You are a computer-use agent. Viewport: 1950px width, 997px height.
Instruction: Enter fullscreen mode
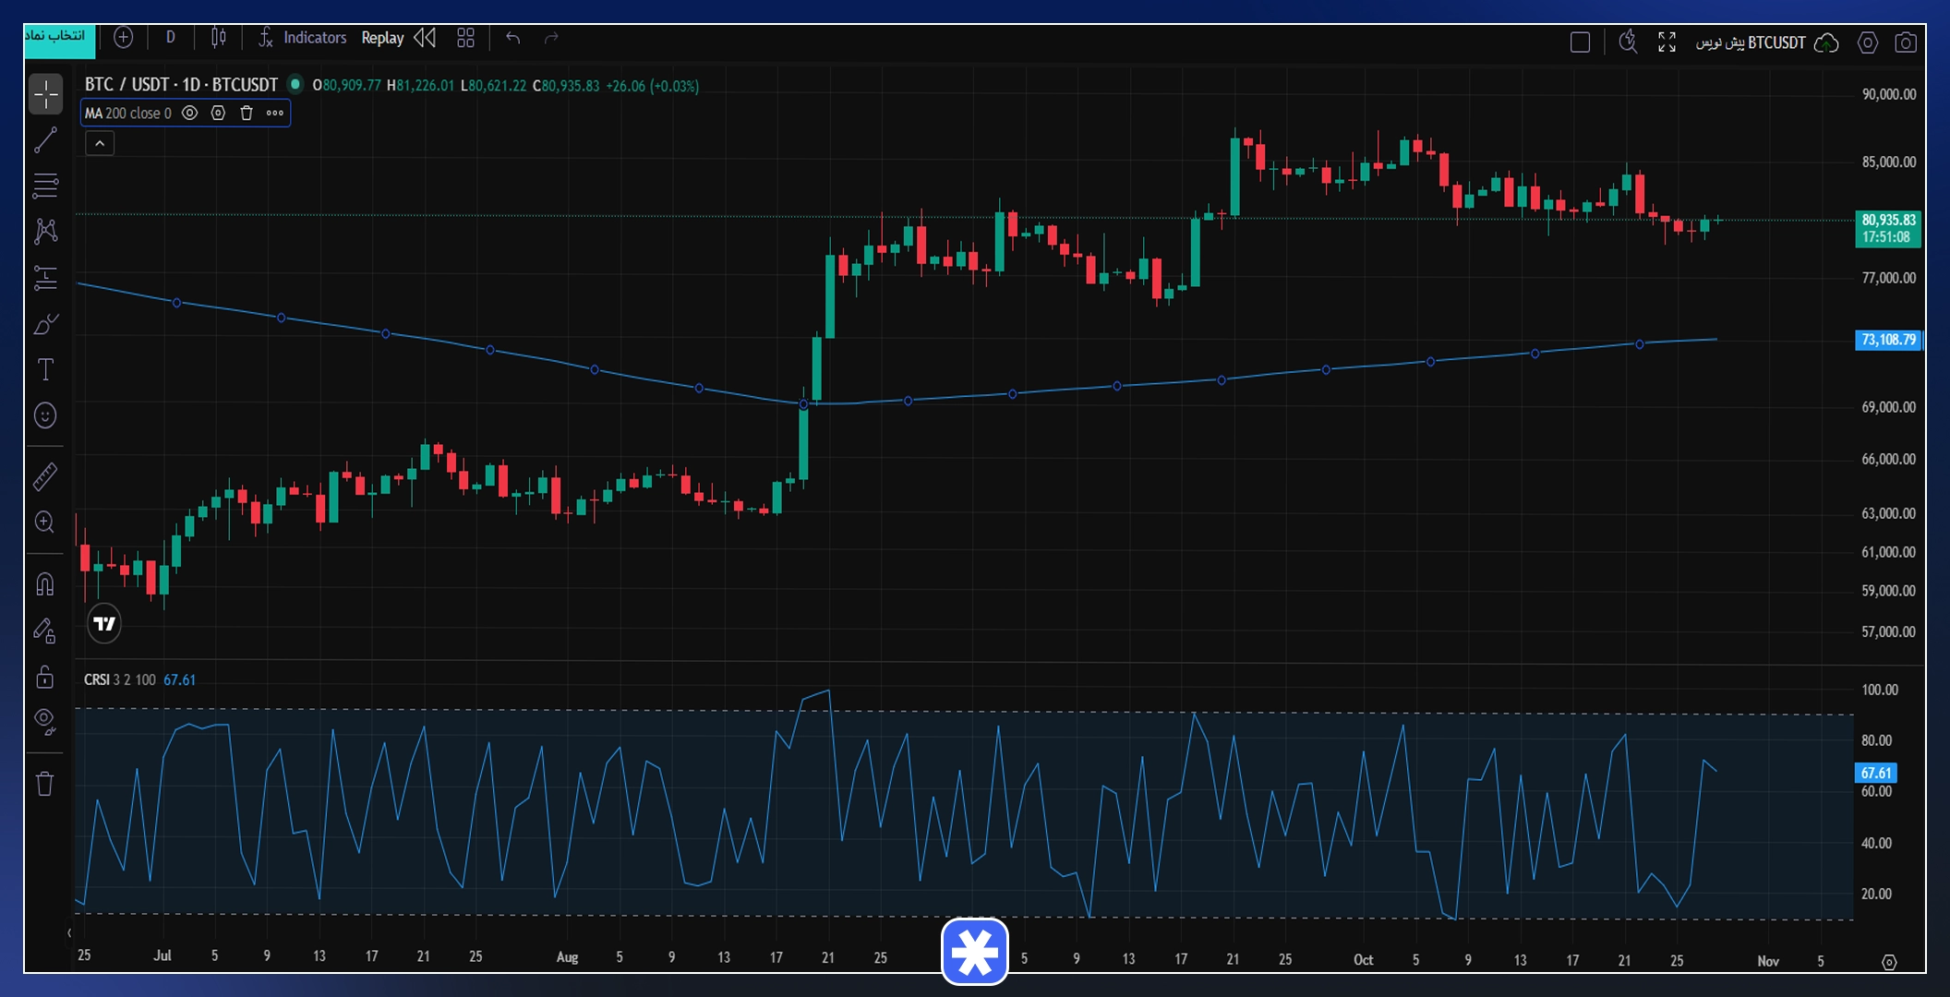point(1667,42)
